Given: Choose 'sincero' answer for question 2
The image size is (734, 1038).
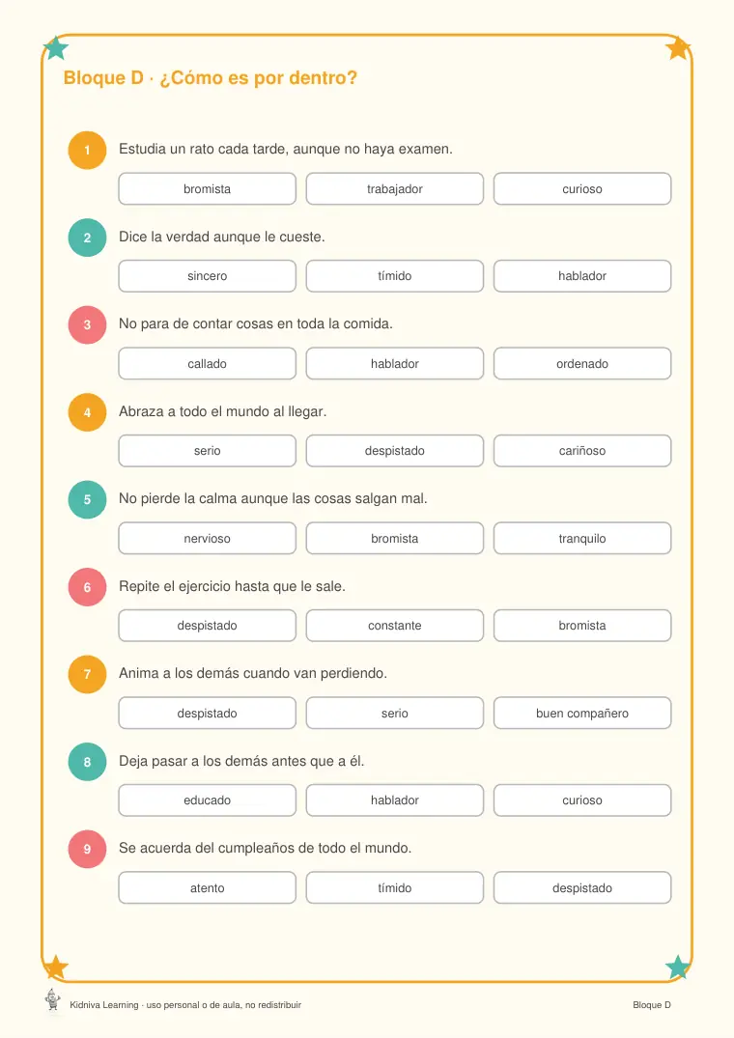Looking at the screenshot, I should tap(207, 276).
